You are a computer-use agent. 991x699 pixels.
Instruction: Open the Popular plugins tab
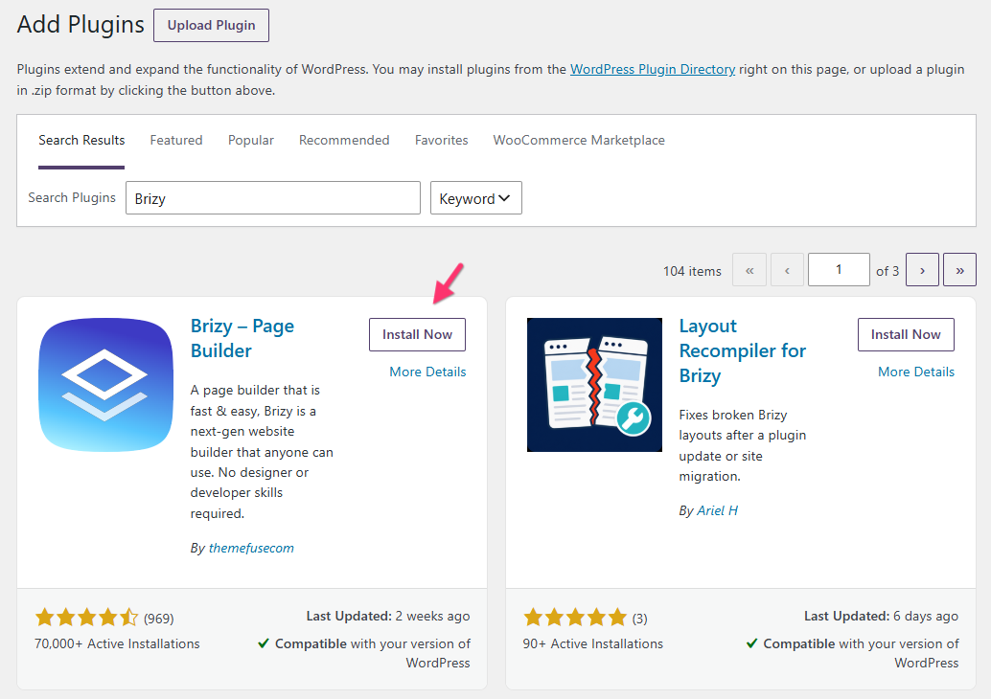(x=251, y=140)
